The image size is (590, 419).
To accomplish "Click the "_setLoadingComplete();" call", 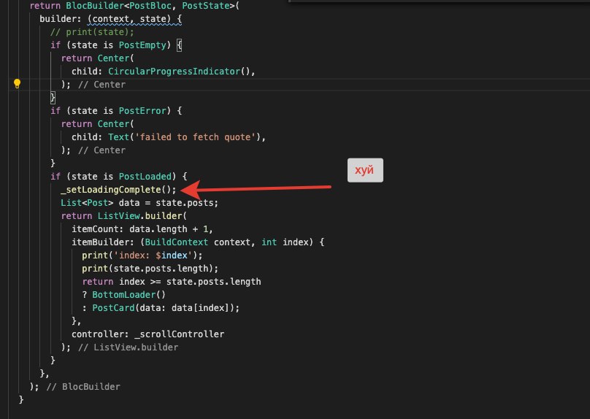I will 118,190.
